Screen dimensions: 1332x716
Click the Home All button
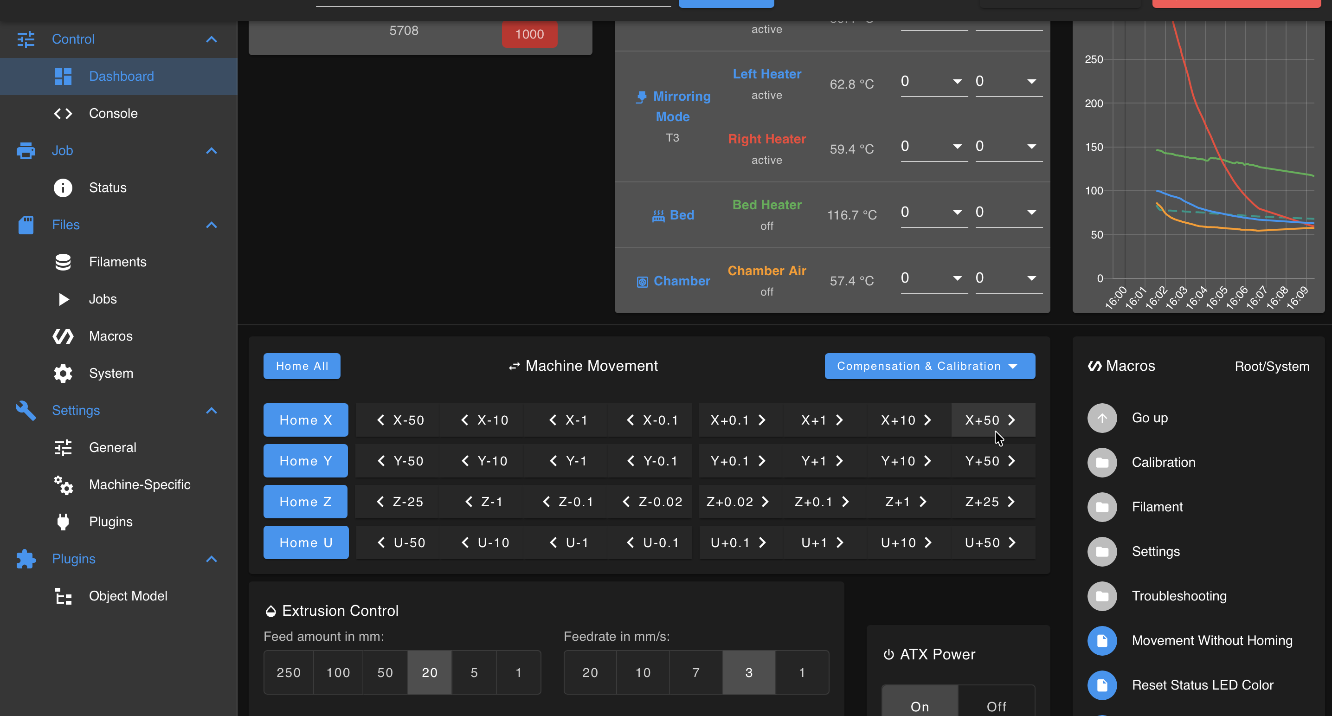pos(302,366)
